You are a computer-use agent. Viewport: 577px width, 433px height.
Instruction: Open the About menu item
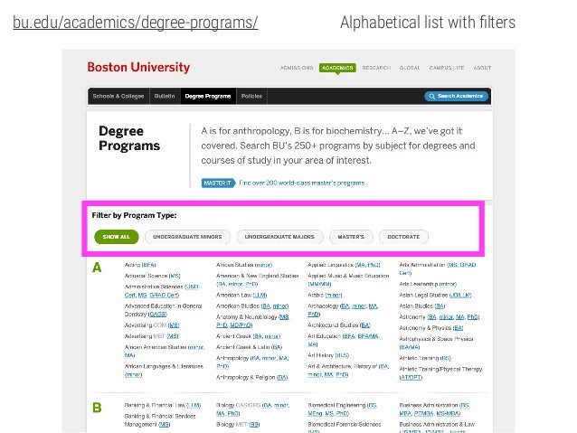482,68
